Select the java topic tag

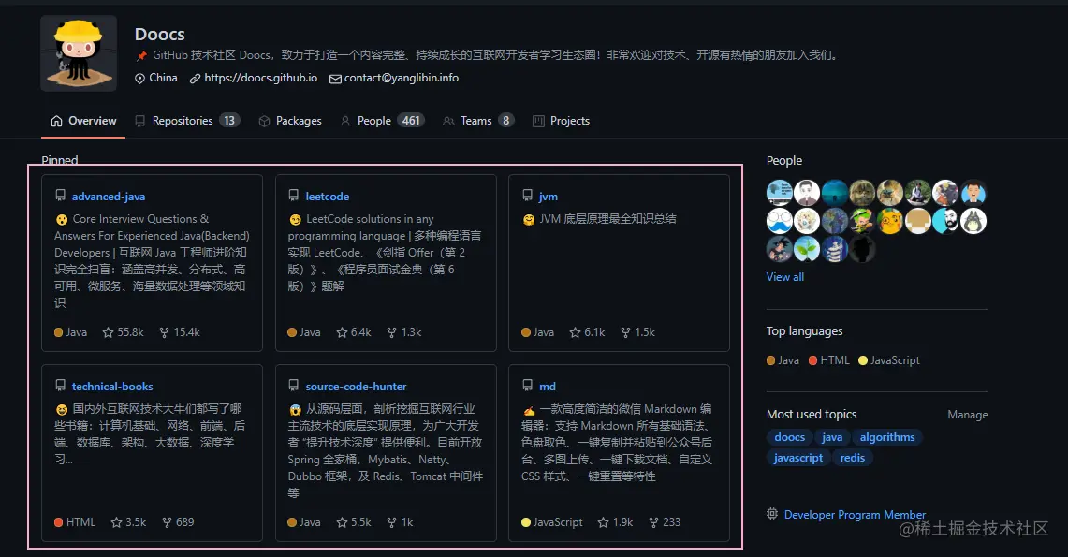[x=831, y=437]
